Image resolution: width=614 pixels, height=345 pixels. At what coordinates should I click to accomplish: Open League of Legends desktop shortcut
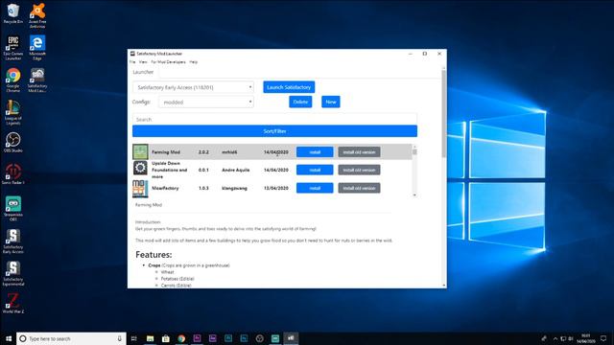click(x=12, y=112)
